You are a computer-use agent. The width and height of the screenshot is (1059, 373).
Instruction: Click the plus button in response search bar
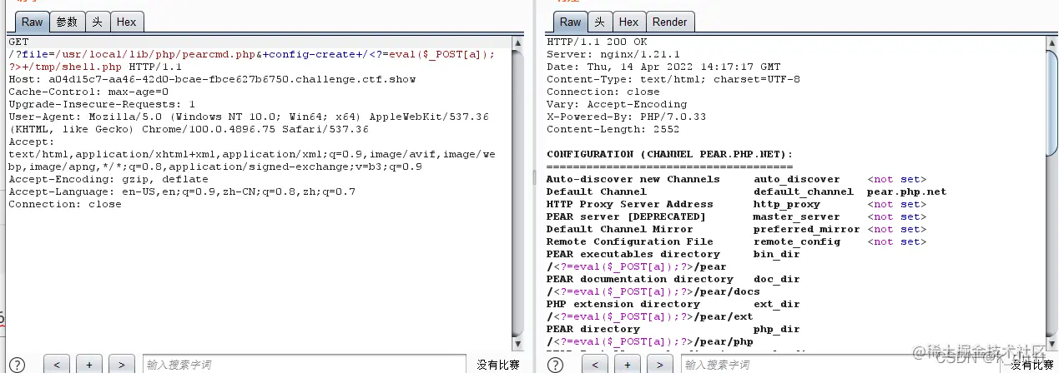(x=627, y=365)
